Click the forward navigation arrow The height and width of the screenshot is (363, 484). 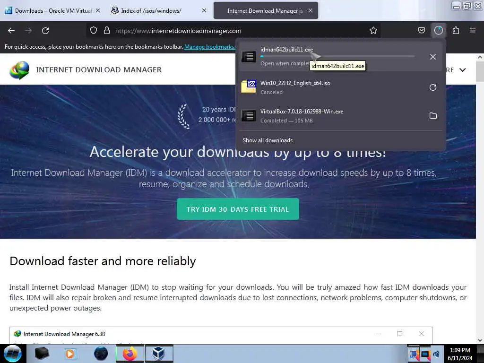[28, 31]
